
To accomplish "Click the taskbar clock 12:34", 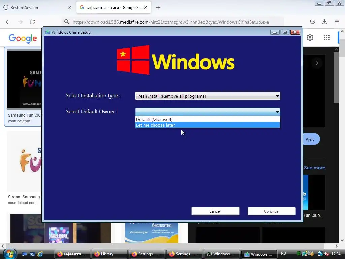I will pyautogui.click(x=336, y=254).
